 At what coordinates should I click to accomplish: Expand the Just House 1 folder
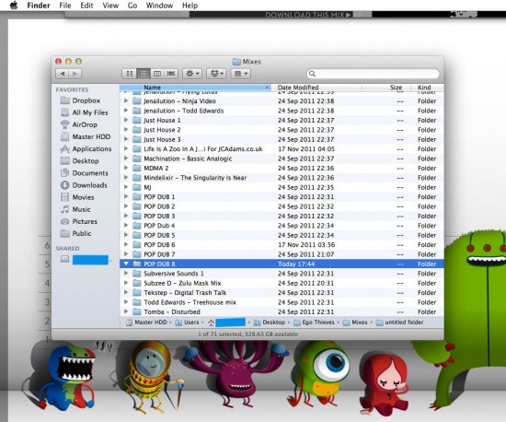pyautogui.click(x=126, y=120)
